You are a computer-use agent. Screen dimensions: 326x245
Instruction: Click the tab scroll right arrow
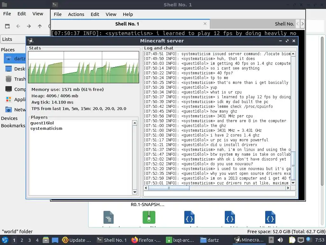(x=302, y=24)
